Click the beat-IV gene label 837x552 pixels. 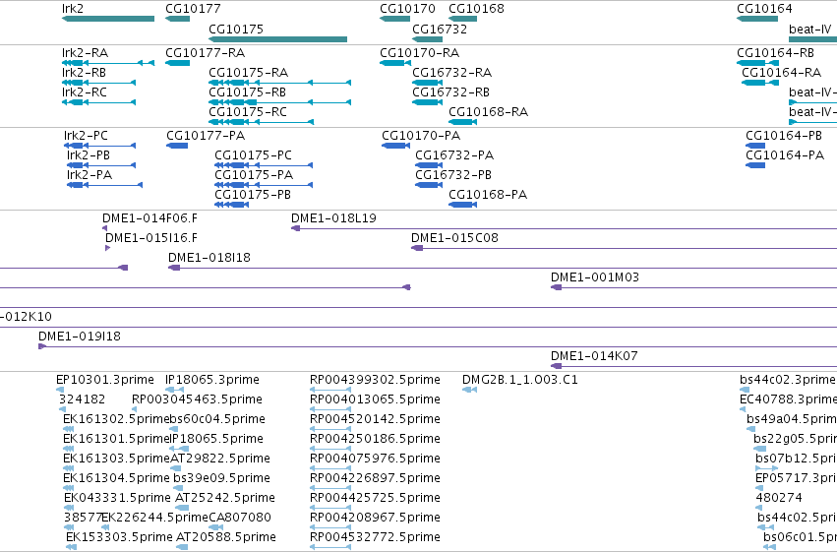coord(810,29)
